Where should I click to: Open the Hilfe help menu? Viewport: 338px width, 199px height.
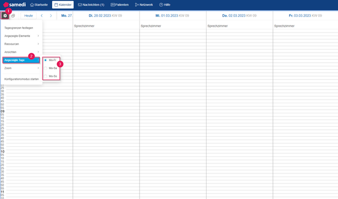coord(164,5)
